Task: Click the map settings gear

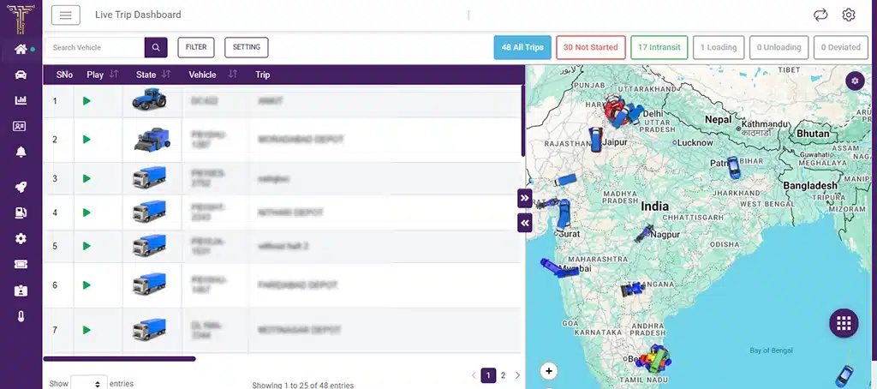Action: point(855,81)
